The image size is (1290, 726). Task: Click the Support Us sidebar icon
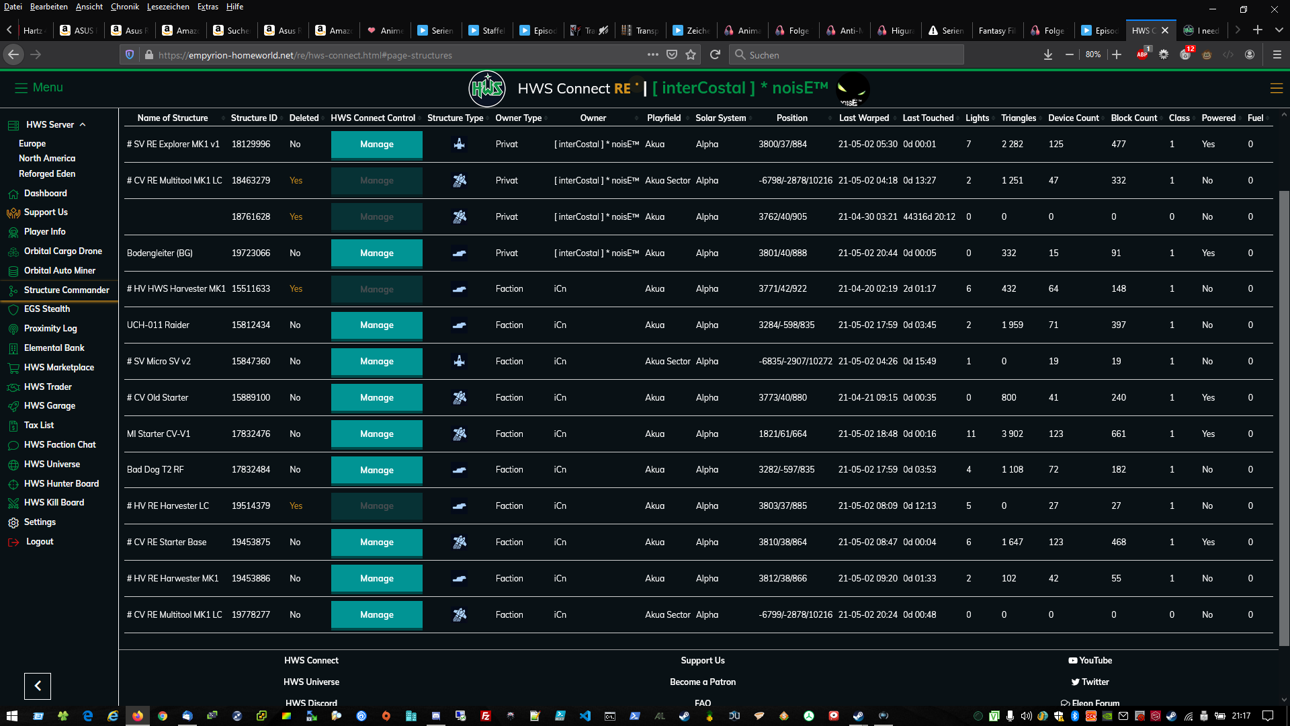pyautogui.click(x=13, y=213)
